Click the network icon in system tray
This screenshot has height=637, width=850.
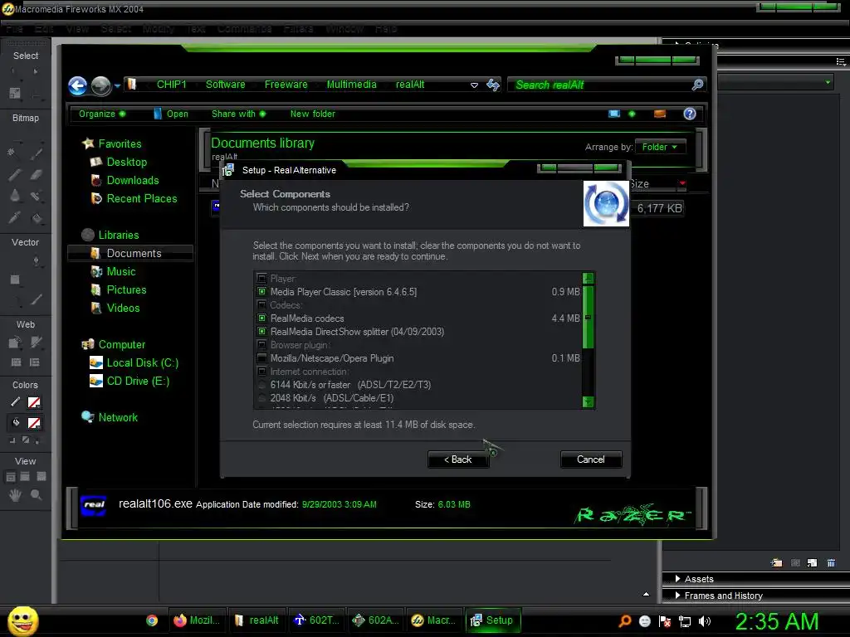(685, 621)
